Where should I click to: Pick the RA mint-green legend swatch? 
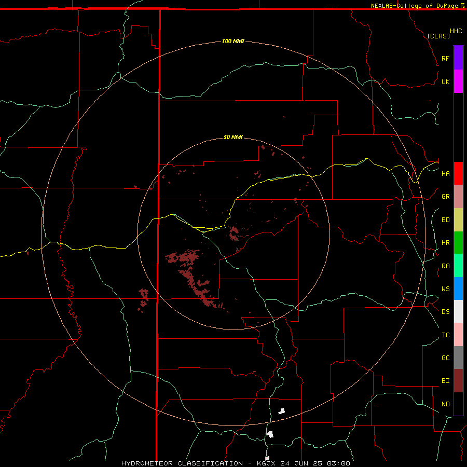[458, 266]
